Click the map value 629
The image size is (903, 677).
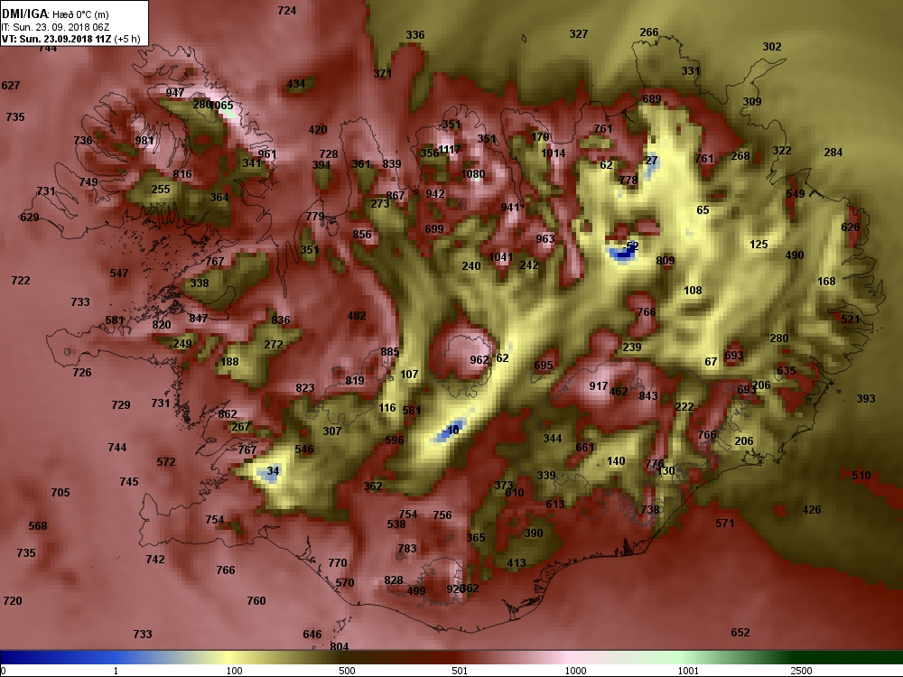coord(30,217)
